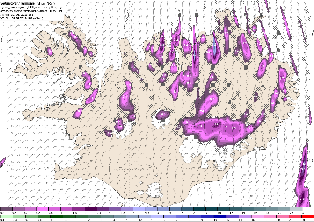Click the 0.2 label under the upper legend row
The height and width of the screenshot is (222, 314).
2,213
